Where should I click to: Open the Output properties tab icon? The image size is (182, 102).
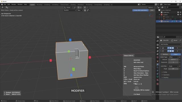[x=158, y=48]
